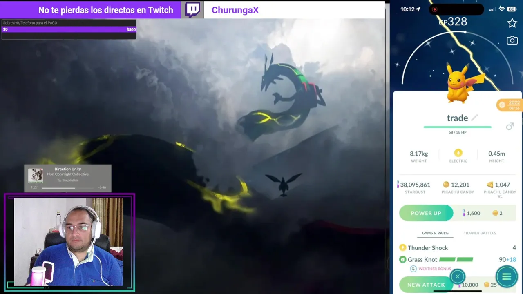The height and width of the screenshot is (294, 523).
Task: Tap the 58 / 58 HP bar
Action: (457, 127)
